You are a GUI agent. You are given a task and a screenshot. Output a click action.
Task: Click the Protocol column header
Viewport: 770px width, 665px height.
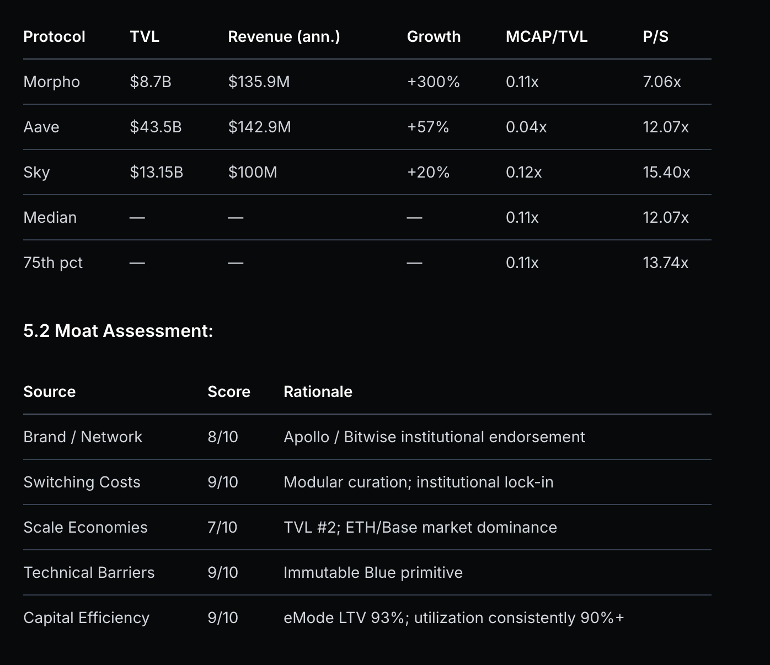pos(54,36)
